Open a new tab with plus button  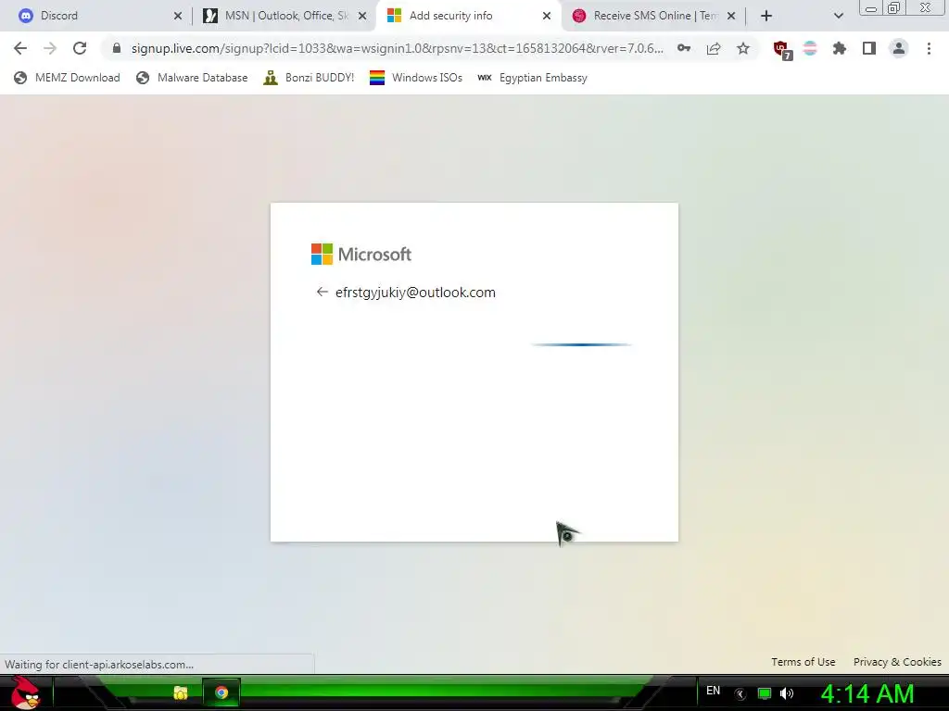click(x=766, y=16)
